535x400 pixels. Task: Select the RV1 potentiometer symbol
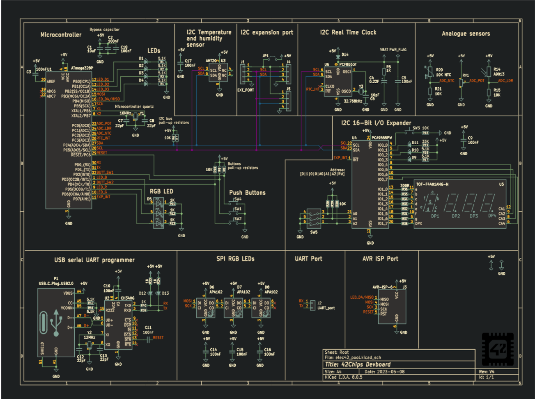[462, 82]
